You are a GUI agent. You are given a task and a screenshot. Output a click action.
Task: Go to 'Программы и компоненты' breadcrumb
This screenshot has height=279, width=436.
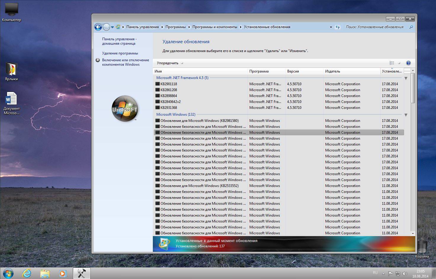coord(215,27)
